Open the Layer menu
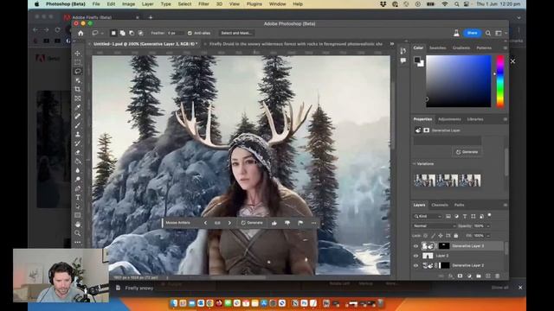554x311 pixels. (148, 4)
